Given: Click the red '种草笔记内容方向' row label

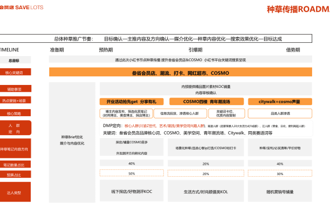Looking at the screenshot, I should tap(16, 148).
